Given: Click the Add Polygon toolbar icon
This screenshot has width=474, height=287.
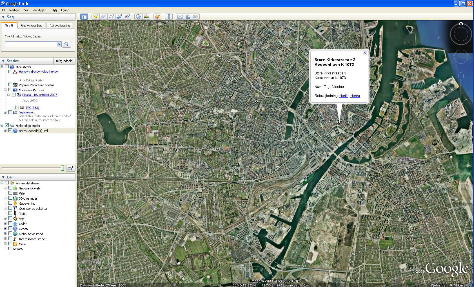Looking at the screenshot, I should coord(103,17).
